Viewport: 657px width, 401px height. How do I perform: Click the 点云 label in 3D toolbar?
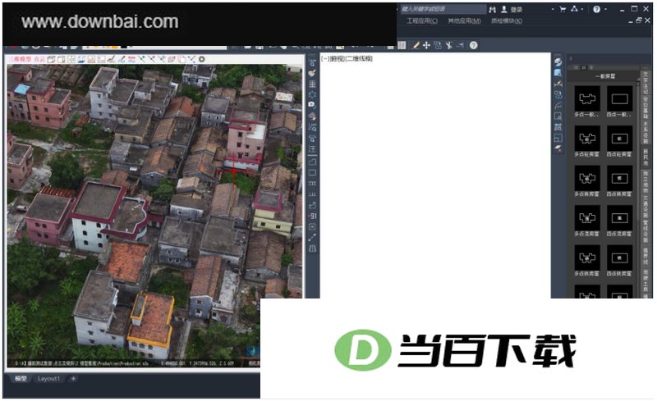tap(39, 59)
